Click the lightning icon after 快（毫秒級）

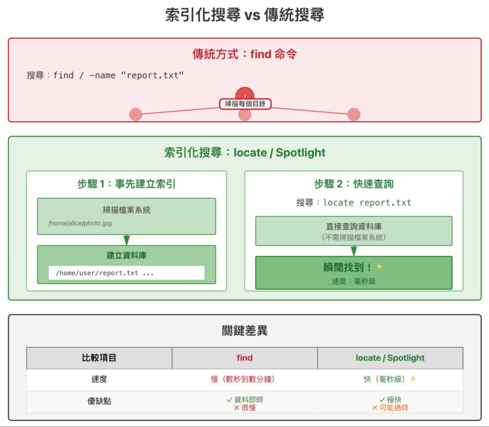(413, 379)
